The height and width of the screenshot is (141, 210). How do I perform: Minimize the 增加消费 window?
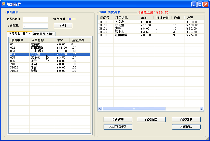(194, 4)
